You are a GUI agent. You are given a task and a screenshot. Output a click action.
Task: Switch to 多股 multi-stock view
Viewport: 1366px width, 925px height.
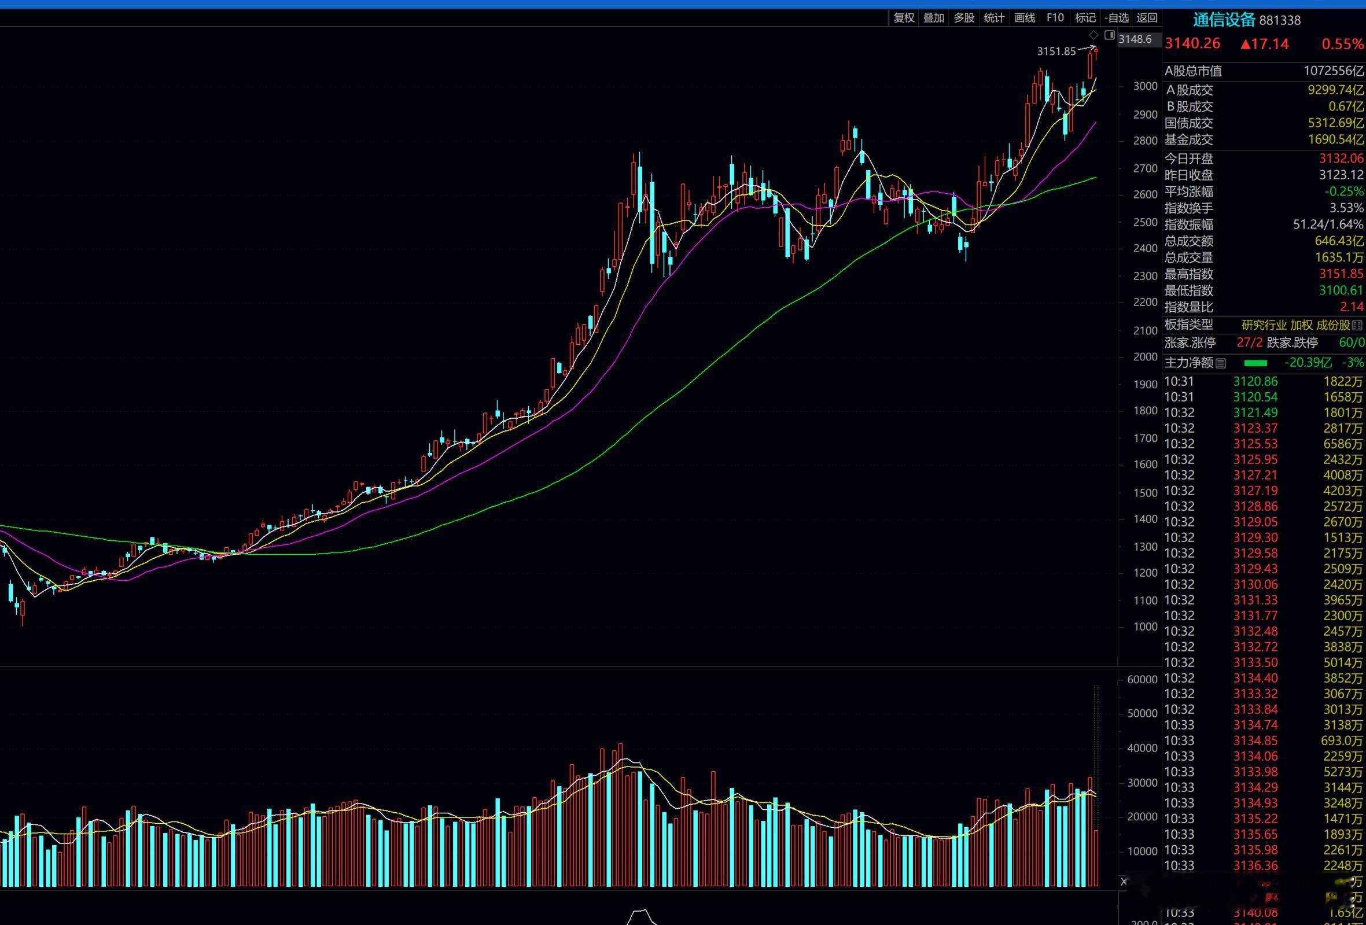pos(964,17)
